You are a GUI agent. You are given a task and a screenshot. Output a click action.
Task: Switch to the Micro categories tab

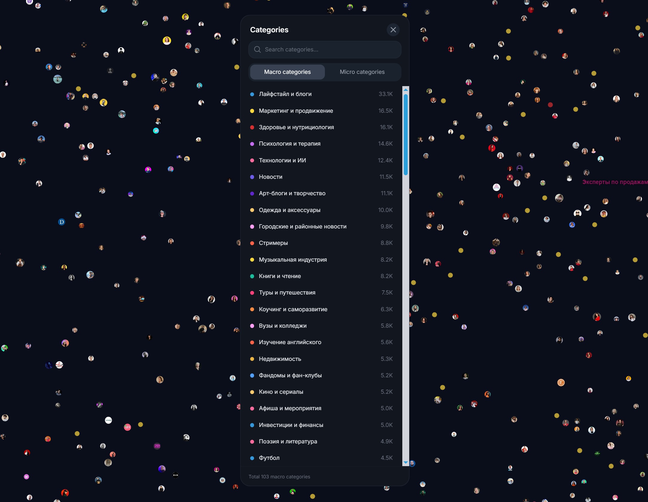point(362,72)
